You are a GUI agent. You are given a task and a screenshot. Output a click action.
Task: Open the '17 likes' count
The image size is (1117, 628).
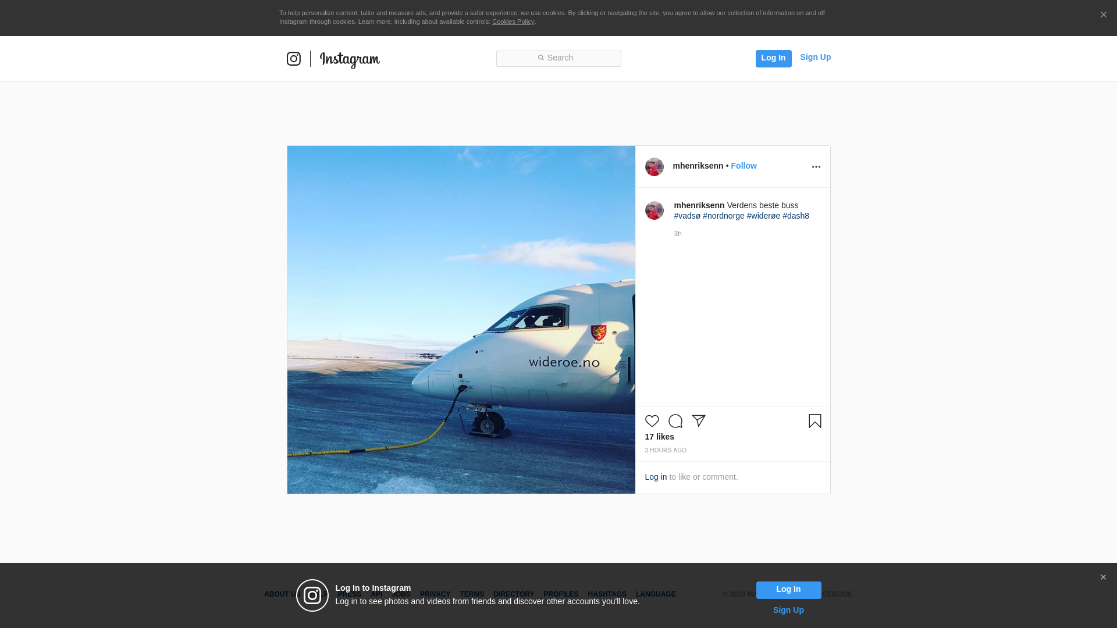659,437
